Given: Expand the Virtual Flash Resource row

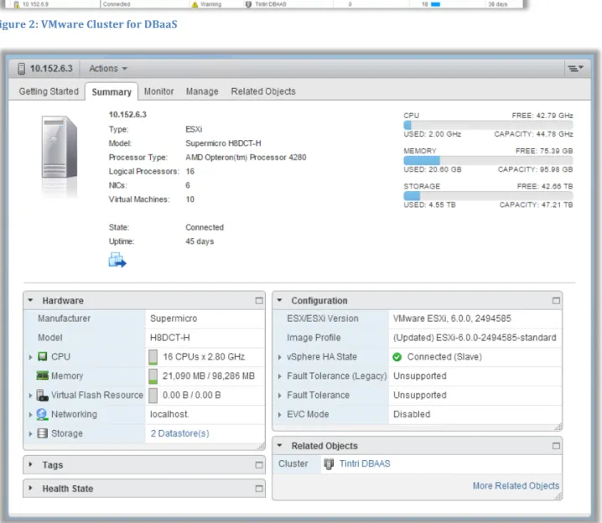Looking at the screenshot, I should 30,396.
